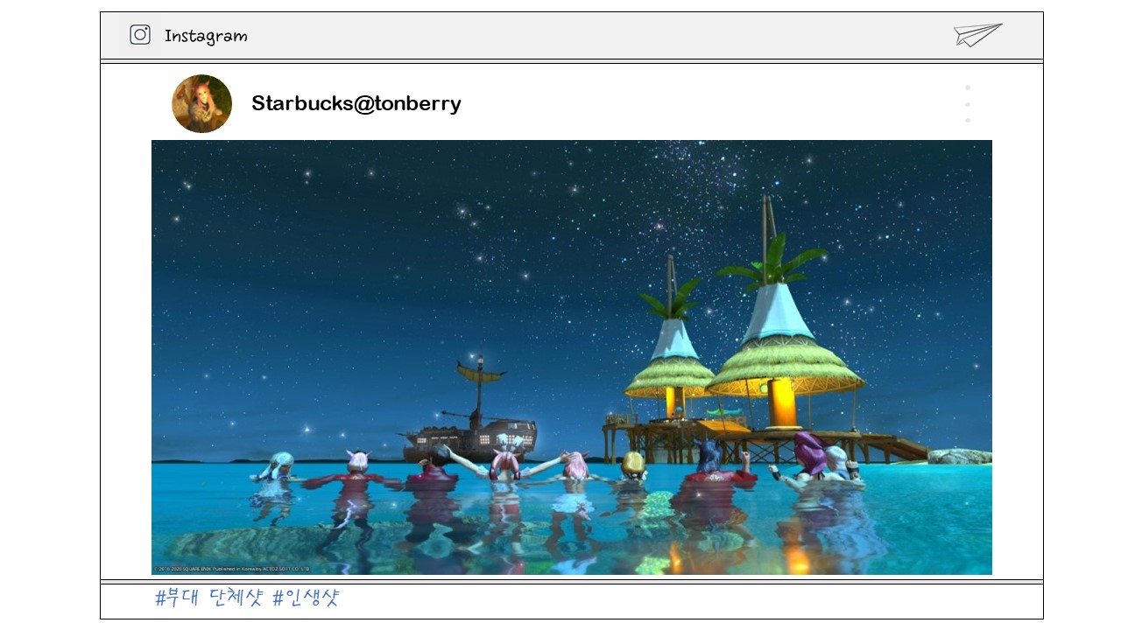
Task: Open the three-dot more options menu
Action: 968,104
